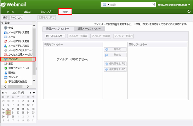Click the refresh icon in green bar
The width and height of the screenshot is (193, 126).
189,11
